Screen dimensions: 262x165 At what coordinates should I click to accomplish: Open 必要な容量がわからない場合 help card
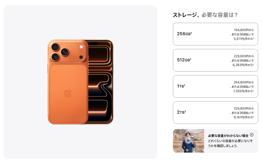coord(215,141)
